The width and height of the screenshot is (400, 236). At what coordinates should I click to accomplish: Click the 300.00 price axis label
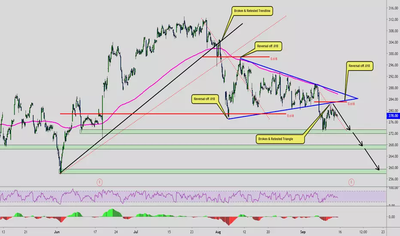pyautogui.click(x=393, y=54)
